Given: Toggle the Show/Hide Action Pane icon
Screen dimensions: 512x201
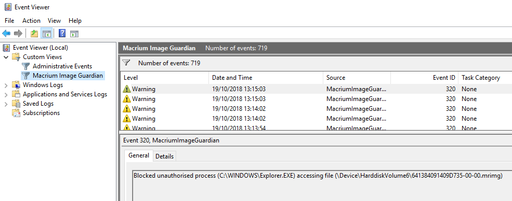Looking at the screenshot, I should pos(74,34).
